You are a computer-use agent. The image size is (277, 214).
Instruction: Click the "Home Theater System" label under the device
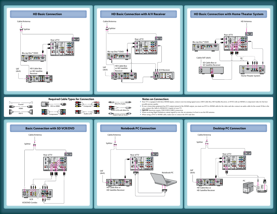pyautogui.click(x=251, y=76)
